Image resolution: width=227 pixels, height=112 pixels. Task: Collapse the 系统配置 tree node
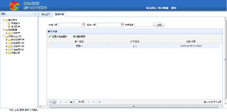pyautogui.click(x=3, y=30)
